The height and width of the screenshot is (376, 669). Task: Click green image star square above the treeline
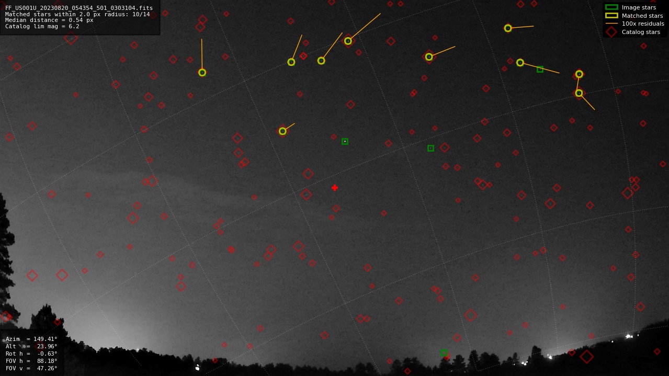[444, 353]
